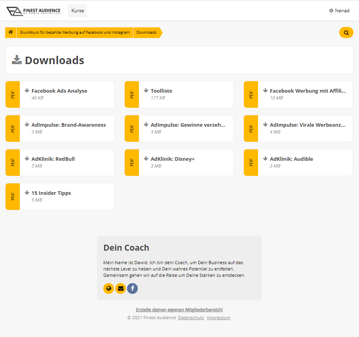Click the coach's email envelope icon

(x=121, y=288)
